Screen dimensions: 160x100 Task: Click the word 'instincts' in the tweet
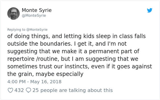pos(76,66)
